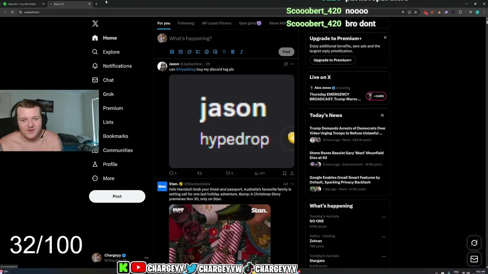Click the Grok icon in composer
The image size is (488, 274).
pyautogui.click(x=189, y=52)
